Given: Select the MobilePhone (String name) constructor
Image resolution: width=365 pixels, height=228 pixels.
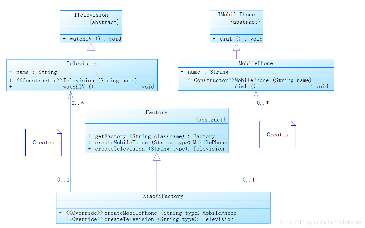Looking at the screenshot, I should 246,80.
